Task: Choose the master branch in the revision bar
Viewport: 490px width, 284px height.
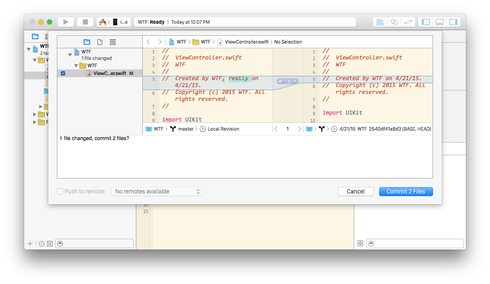Action: tap(182, 129)
